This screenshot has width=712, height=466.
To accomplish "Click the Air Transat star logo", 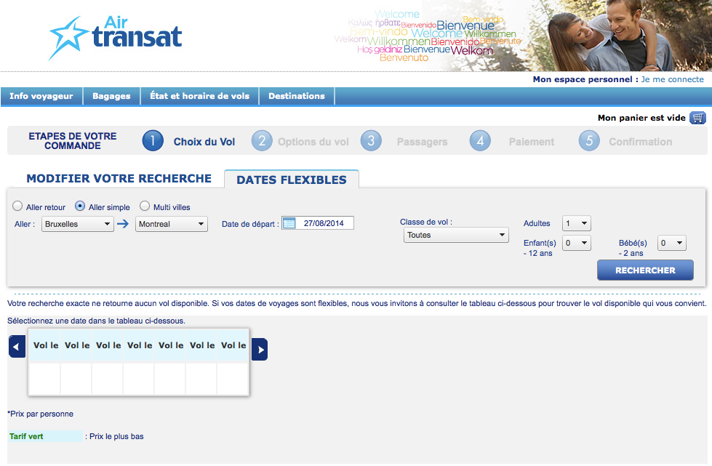I will pyautogui.click(x=68, y=36).
